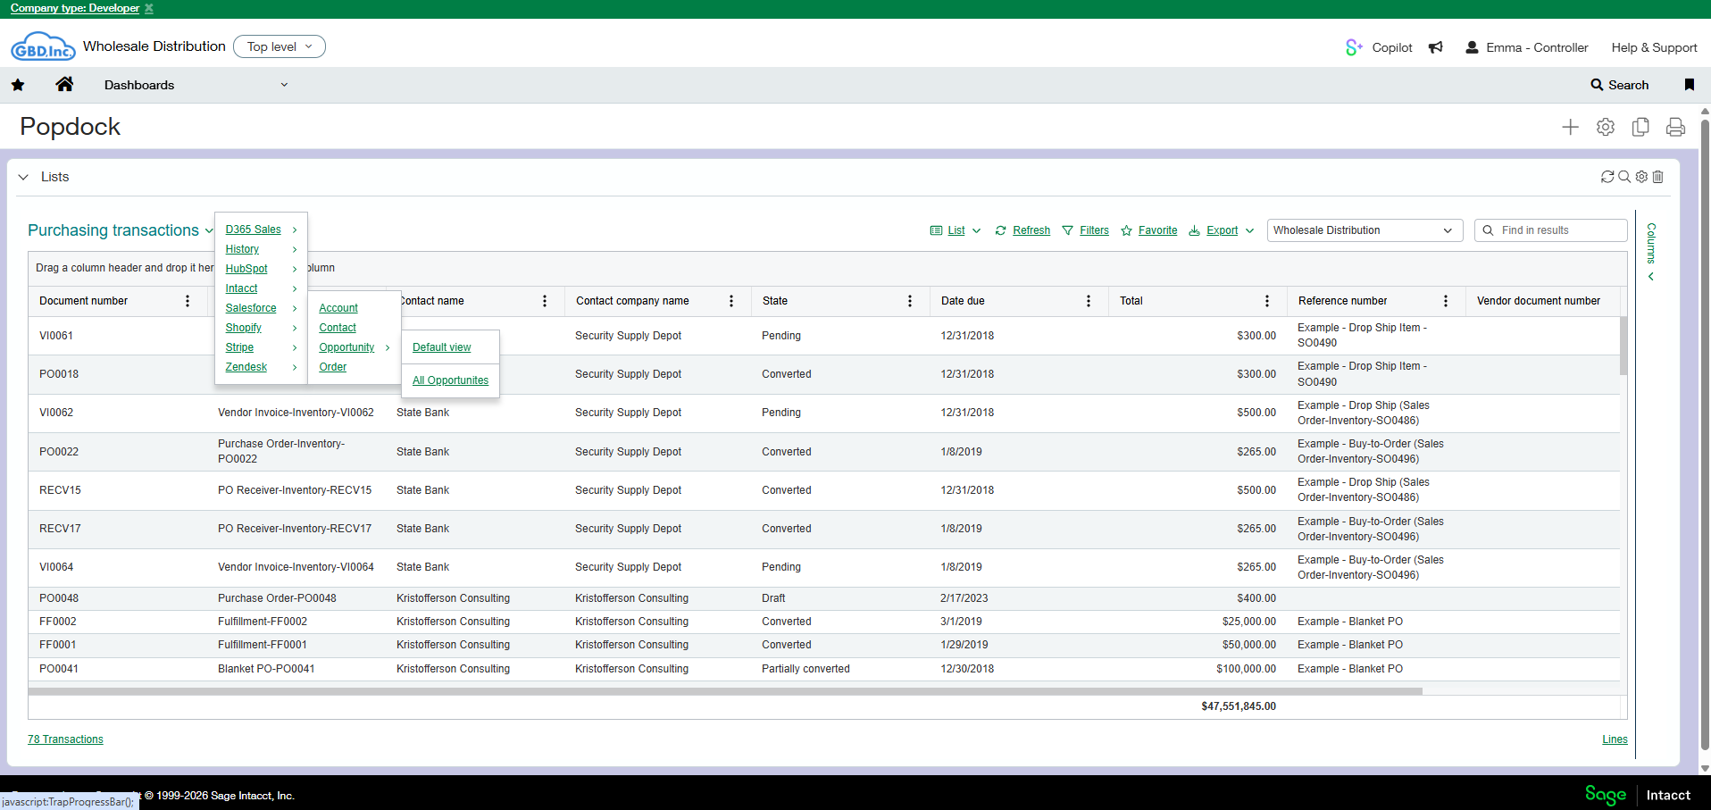1711x810 pixels.
Task: Open Copilot assistant
Action: tap(1380, 47)
